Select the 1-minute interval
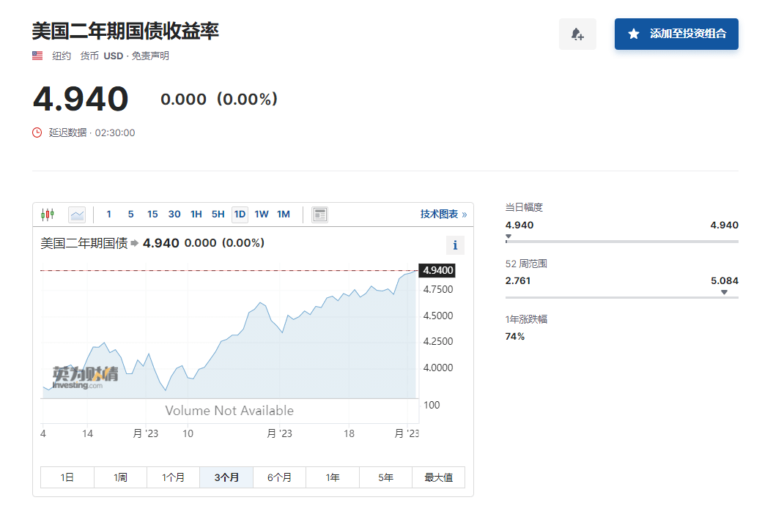The image size is (762, 522). tap(109, 214)
